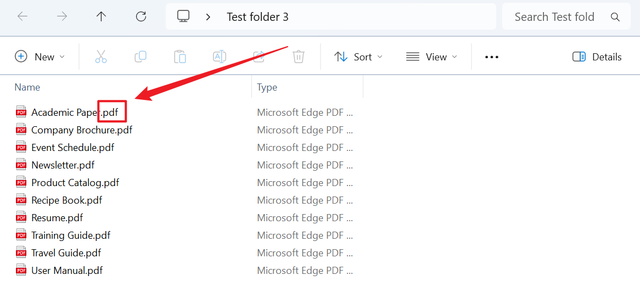Click the Rename icon in toolbar
The height and width of the screenshot is (292, 640).
(220, 57)
